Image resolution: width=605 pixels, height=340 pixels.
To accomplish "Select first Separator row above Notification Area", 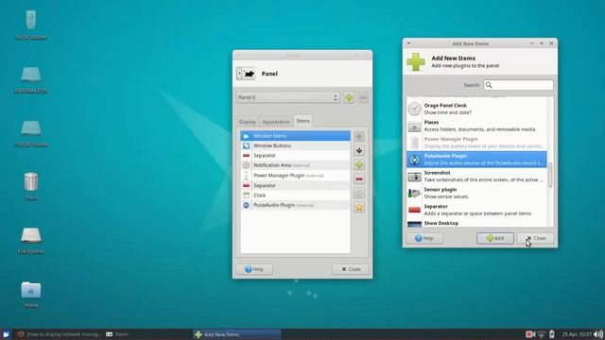I will click(295, 155).
